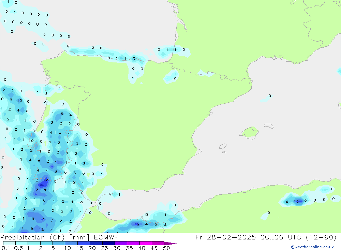Pick the 15–20 mm legend color swatch
This screenshot has width=341, height=250.
click(x=84, y=243)
